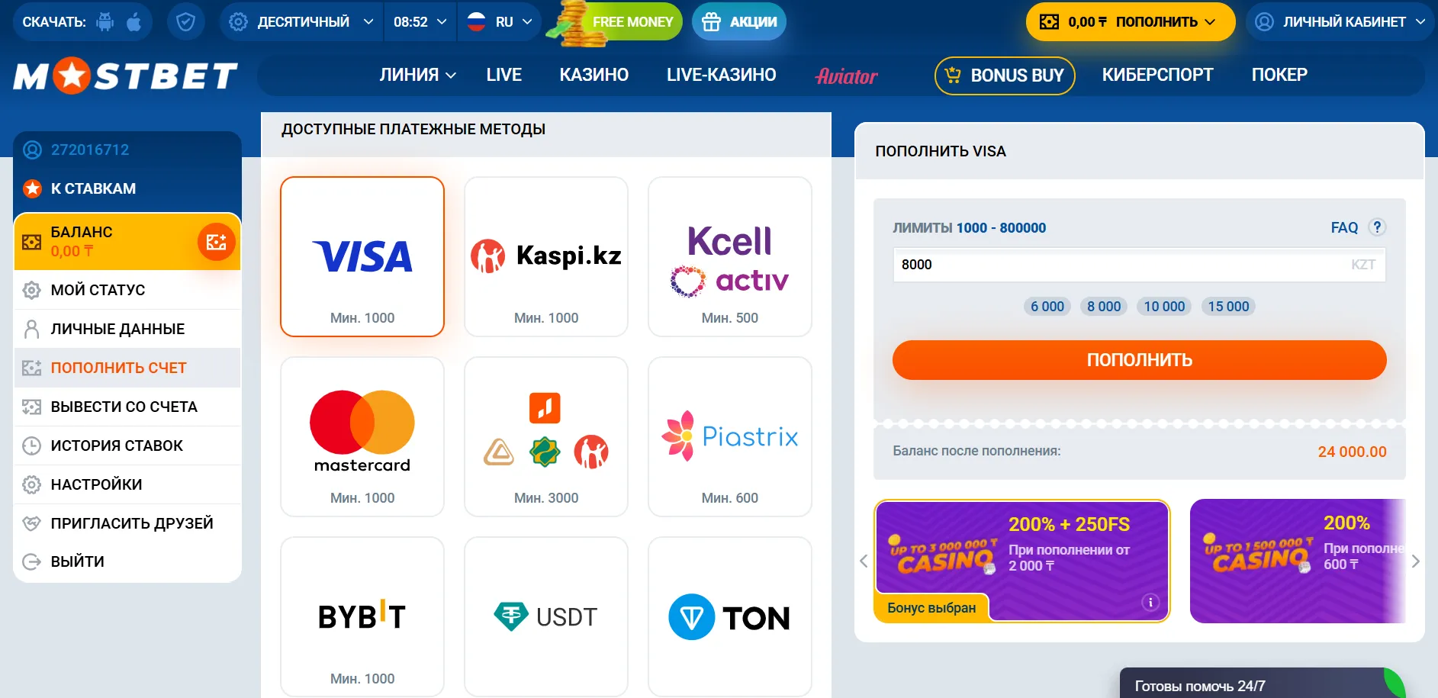
Task: Choose the Piastrix payment method
Action: pos(730,436)
